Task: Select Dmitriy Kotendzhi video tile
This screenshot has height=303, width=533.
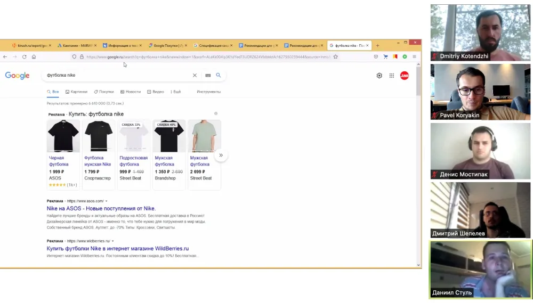Action: 480,32
